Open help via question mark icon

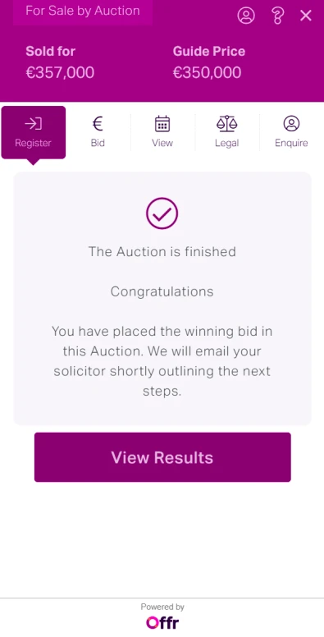277,16
